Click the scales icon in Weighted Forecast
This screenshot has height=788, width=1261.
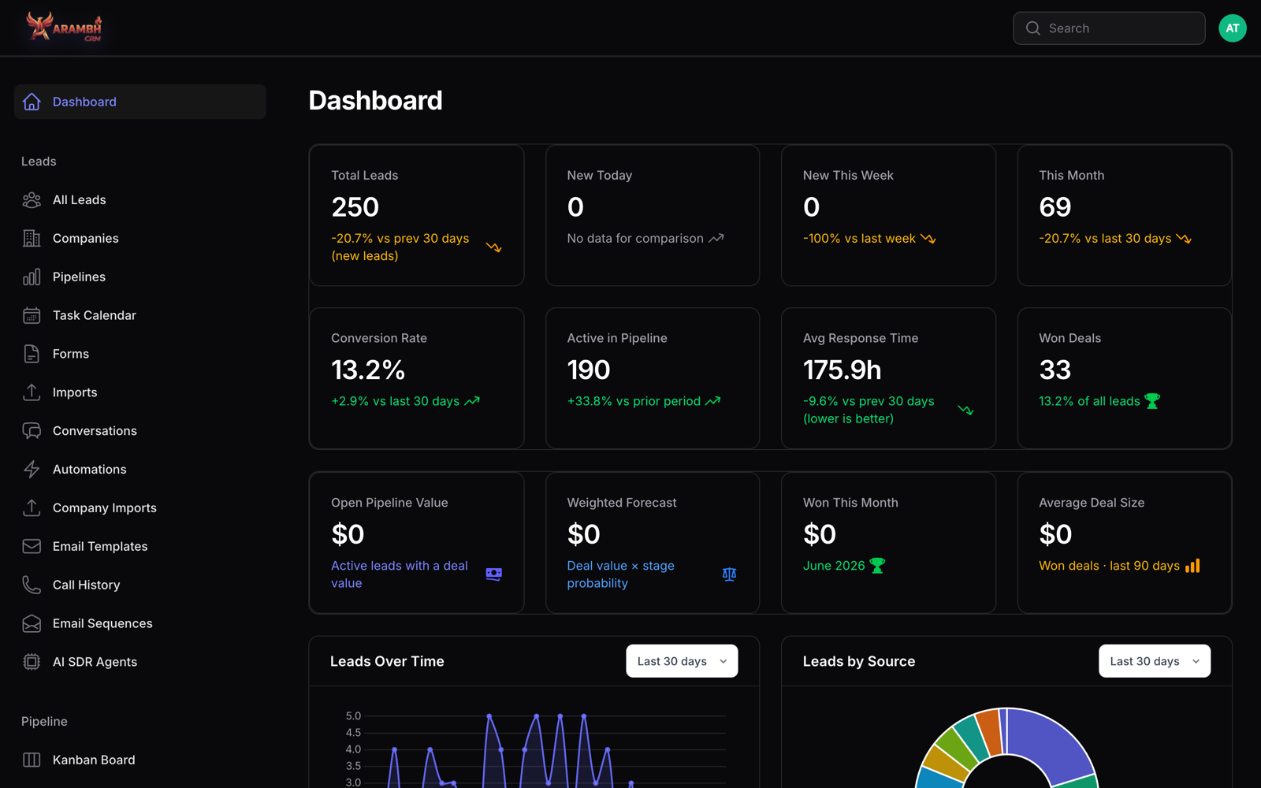click(x=729, y=574)
